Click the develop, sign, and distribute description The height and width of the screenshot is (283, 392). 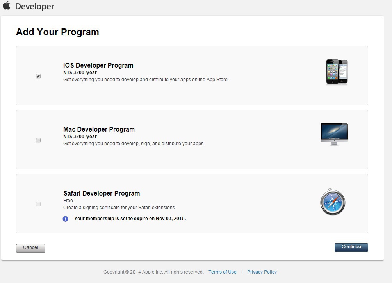(134, 144)
